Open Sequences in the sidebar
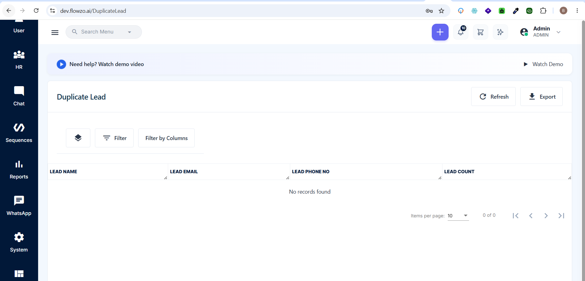Viewport: 585px width, 281px height. click(19, 133)
